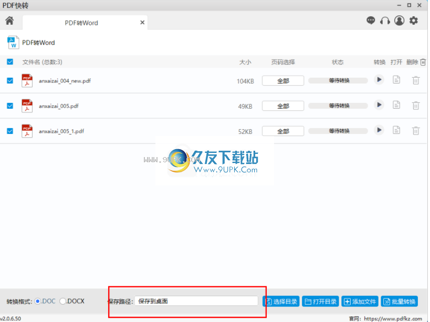Viewport: 430px width, 322px height.
Task: Click the 保存路径 save path field
Action: pos(196,301)
